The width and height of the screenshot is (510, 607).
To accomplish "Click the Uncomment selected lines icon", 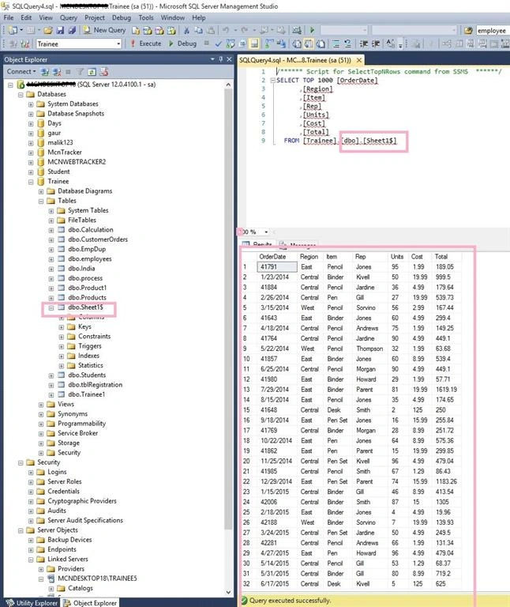I will [347, 43].
